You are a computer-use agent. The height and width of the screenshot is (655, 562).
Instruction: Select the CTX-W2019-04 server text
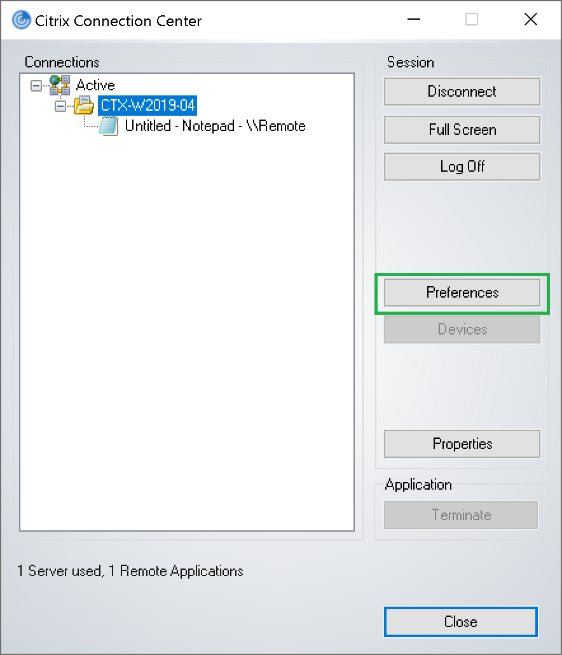pyautogui.click(x=147, y=105)
